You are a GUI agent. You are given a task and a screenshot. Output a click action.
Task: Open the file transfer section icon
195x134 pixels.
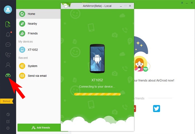8,24
